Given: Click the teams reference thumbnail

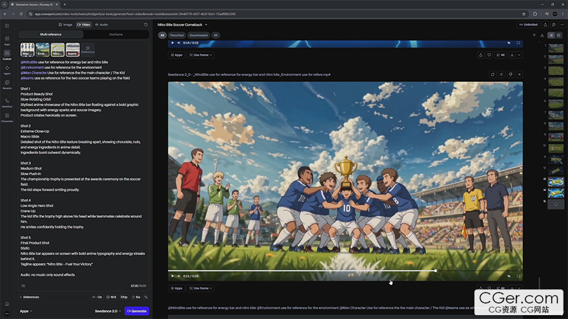Looking at the screenshot, I should pos(73,50).
